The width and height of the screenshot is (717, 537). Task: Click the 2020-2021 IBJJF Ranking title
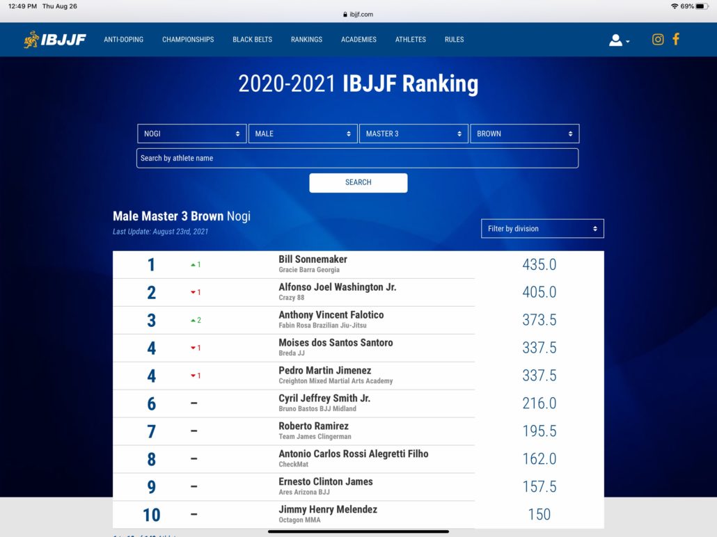pyautogui.click(x=358, y=84)
